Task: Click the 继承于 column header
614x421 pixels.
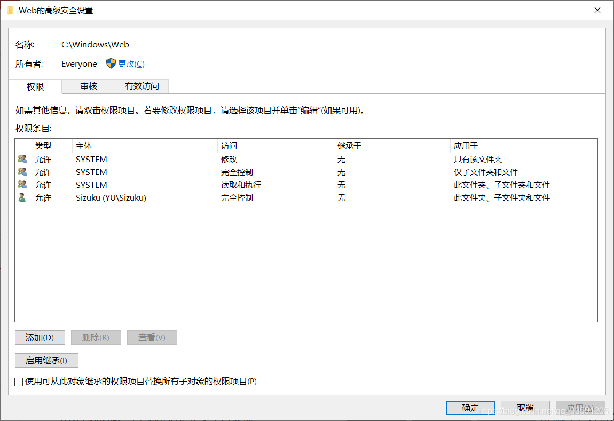Action: click(392, 146)
